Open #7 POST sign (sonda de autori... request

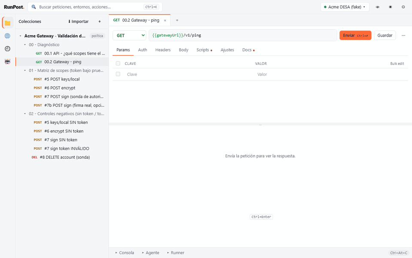coord(62,97)
